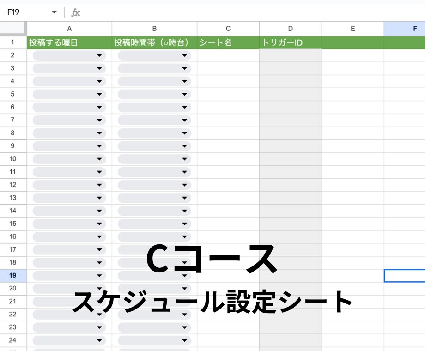Open the day dropdown in cell A23
The image size is (425, 351).
99,327
